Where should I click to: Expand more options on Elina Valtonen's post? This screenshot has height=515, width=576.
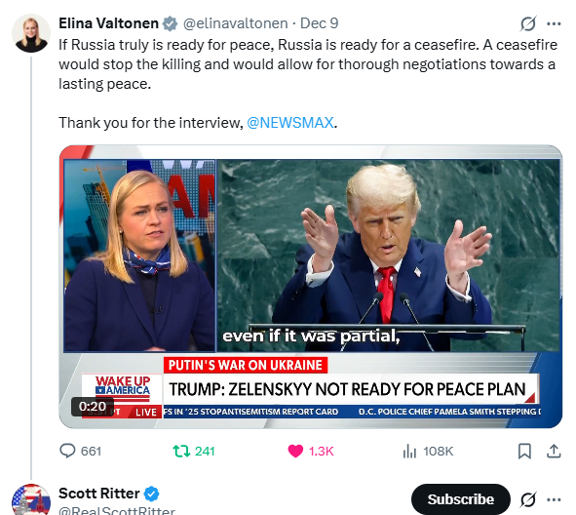554,23
